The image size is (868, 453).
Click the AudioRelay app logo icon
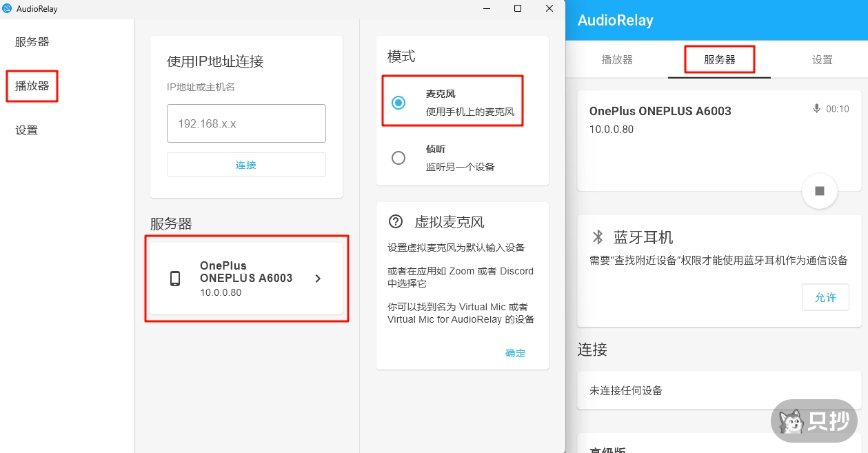[8, 8]
